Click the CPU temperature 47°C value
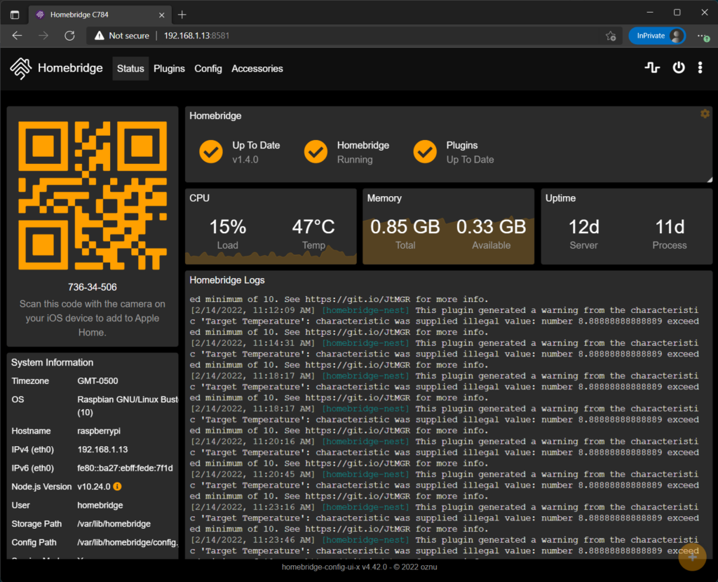 pos(313,227)
